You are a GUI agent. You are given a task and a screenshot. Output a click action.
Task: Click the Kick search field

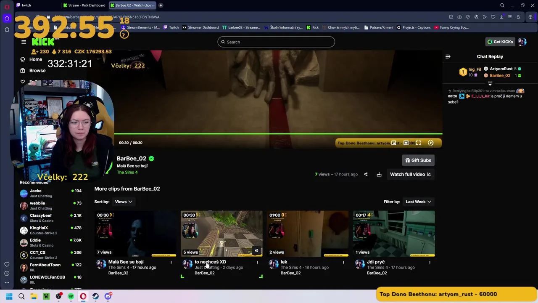click(x=276, y=42)
